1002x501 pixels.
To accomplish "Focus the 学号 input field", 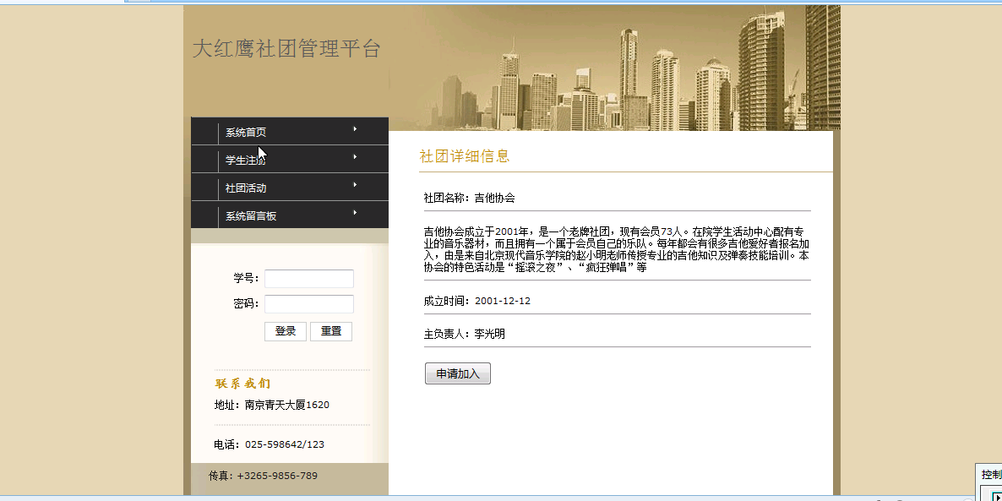I will coord(308,279).
